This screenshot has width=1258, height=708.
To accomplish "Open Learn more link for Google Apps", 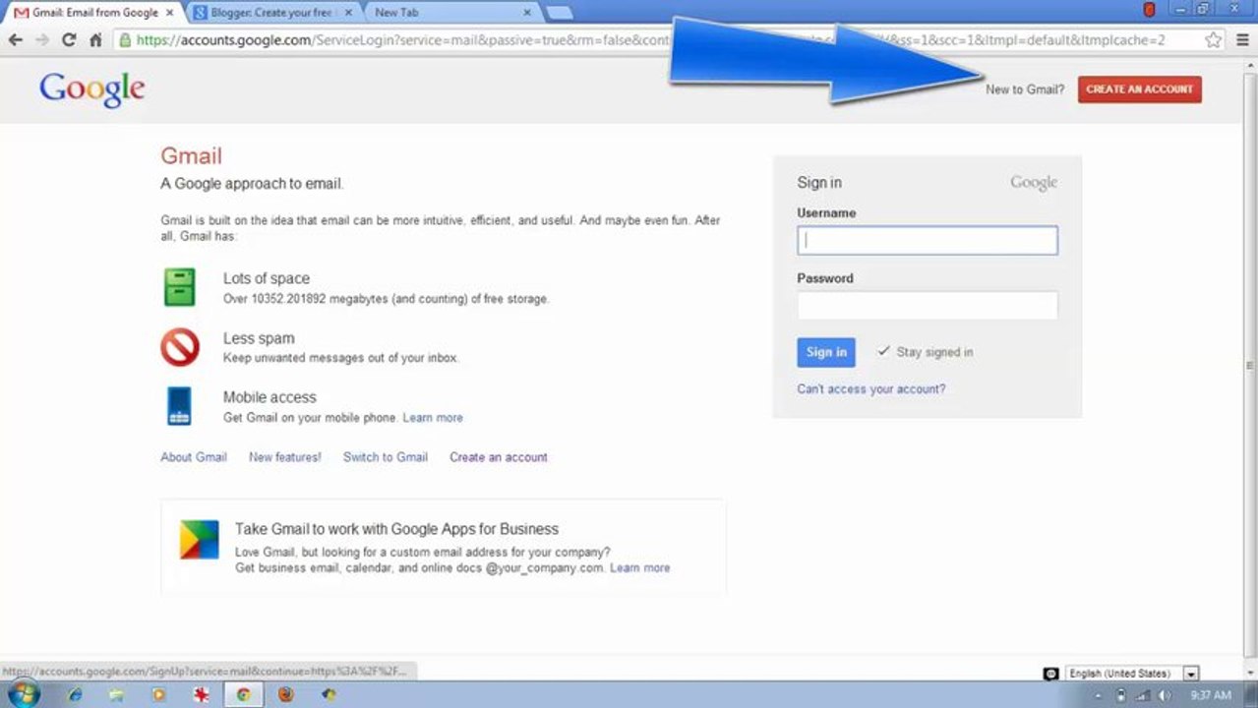I will (x=640, y=568).
